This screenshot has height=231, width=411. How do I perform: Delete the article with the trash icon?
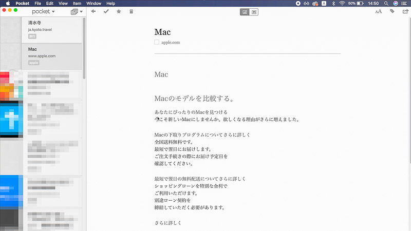click(x=132, y=11)
